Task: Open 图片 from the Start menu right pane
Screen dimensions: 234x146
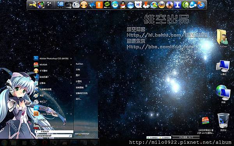Action: 78,76
